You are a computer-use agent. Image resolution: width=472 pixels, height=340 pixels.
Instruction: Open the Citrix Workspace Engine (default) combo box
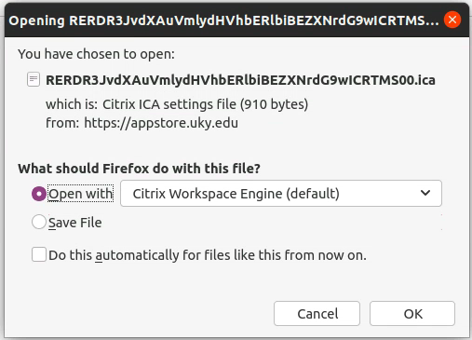point(281,193)
